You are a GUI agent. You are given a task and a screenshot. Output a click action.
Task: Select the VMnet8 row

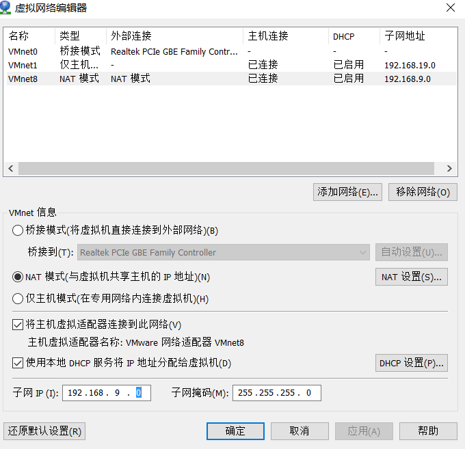(231, 79)
